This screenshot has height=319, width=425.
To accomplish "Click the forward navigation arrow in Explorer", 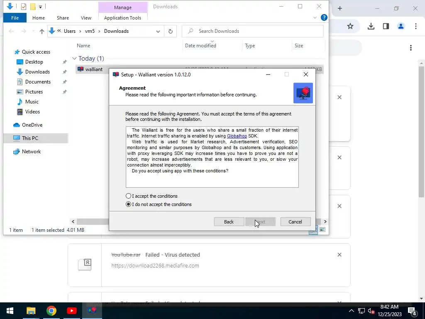I will pos(24,31).
